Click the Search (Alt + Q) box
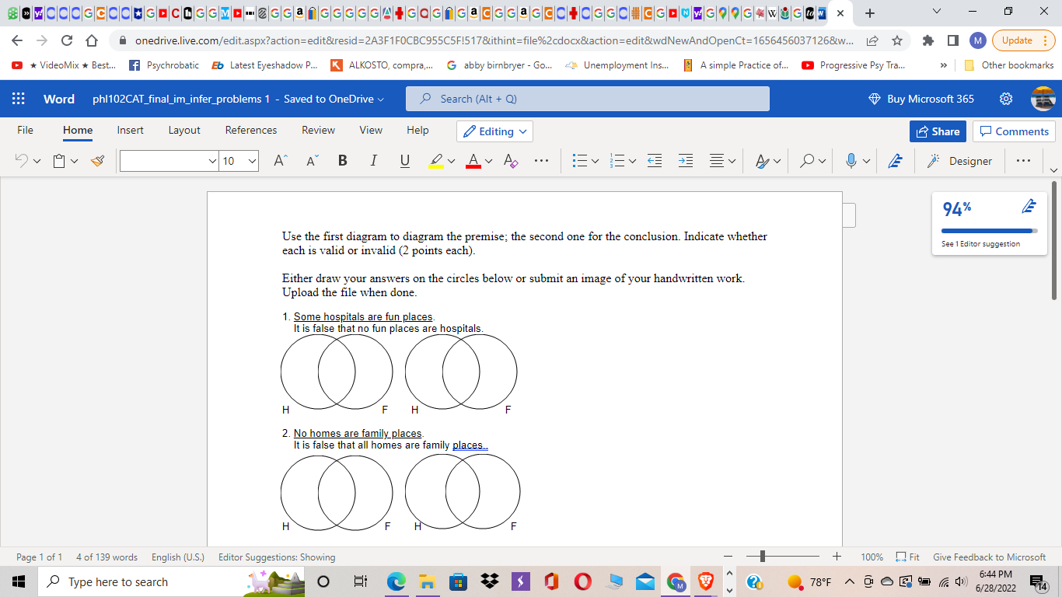The image size is (1062, 597). click(588, 99)
